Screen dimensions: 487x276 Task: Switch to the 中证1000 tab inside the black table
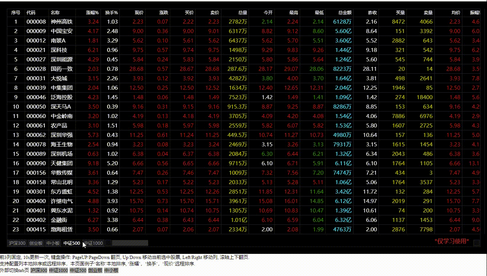pyautogui.click(x=93, y=243)
